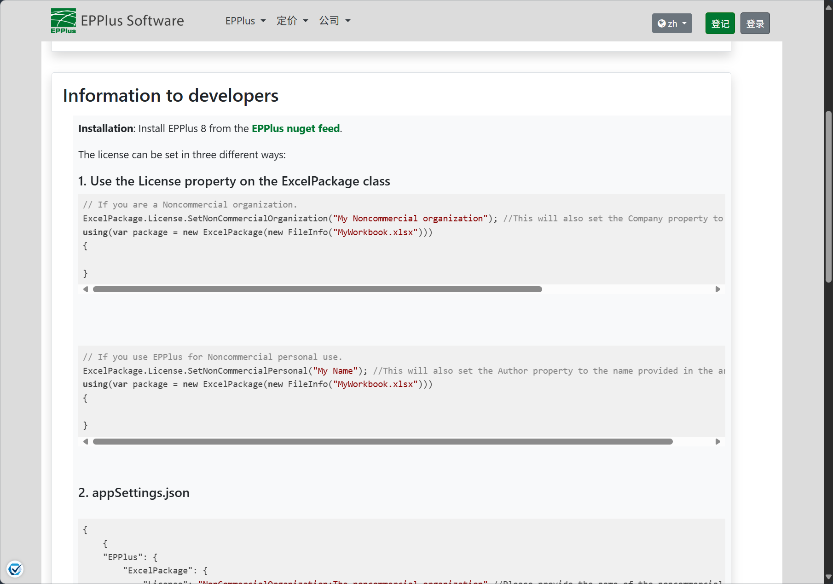833x584 pixels.
Task: Click the second code block's horizontal scrollbar thumb
Action: point(383,442)
